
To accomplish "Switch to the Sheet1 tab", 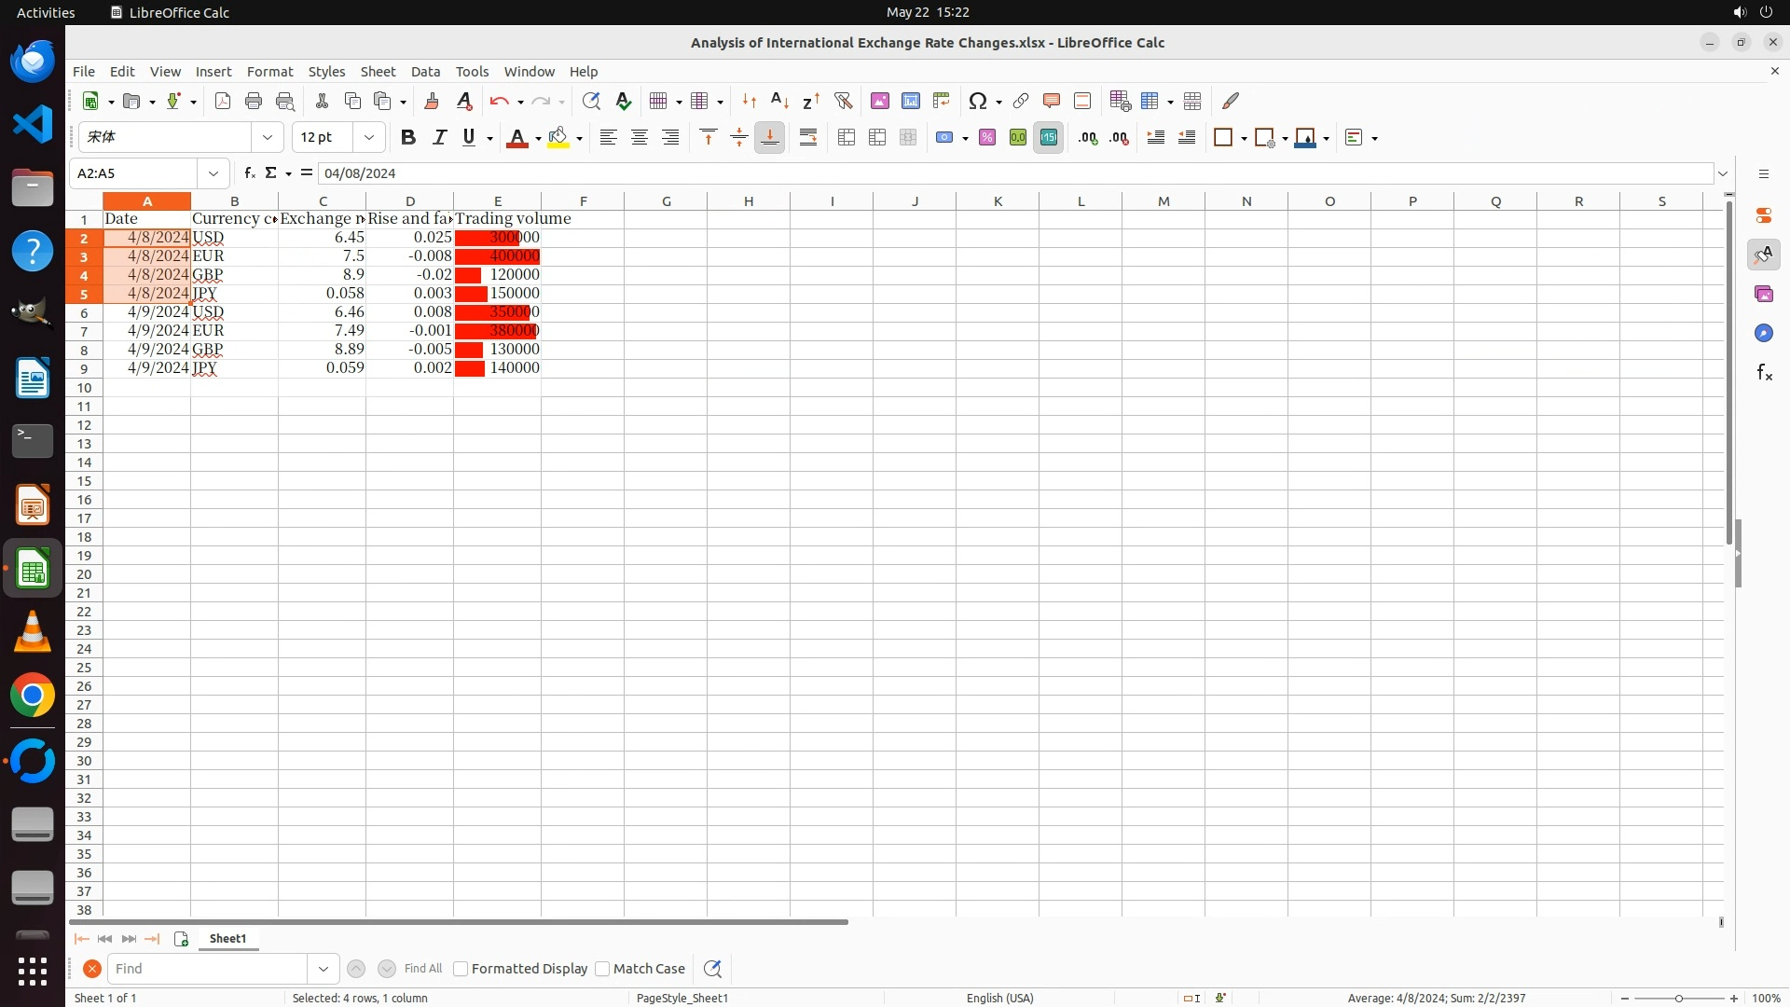I will pos(227,939).
